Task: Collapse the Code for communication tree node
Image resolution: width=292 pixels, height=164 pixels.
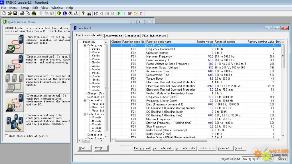Action: tap(85, 114)
